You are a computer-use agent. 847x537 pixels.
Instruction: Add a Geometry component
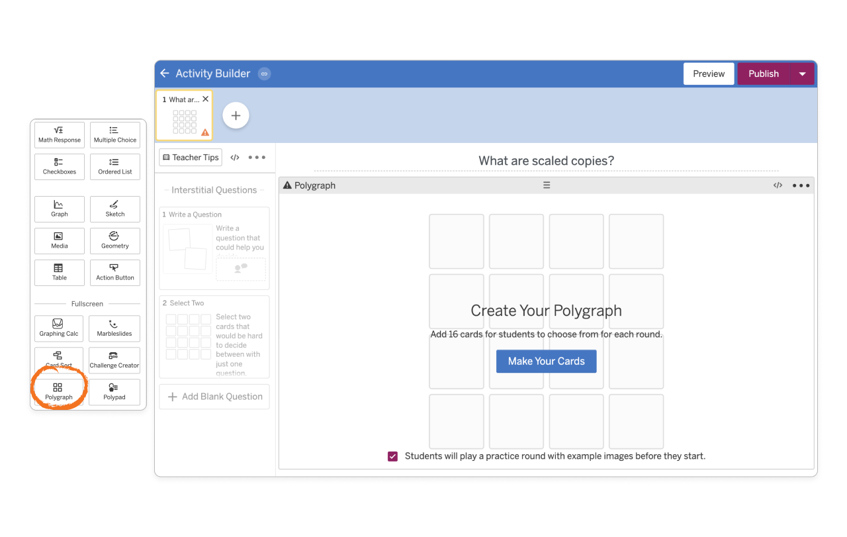tap(114, 241)
